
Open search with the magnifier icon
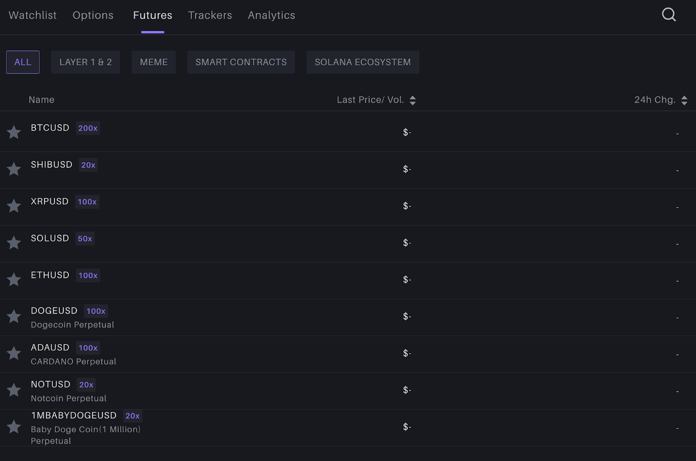(x=669, y=15)
